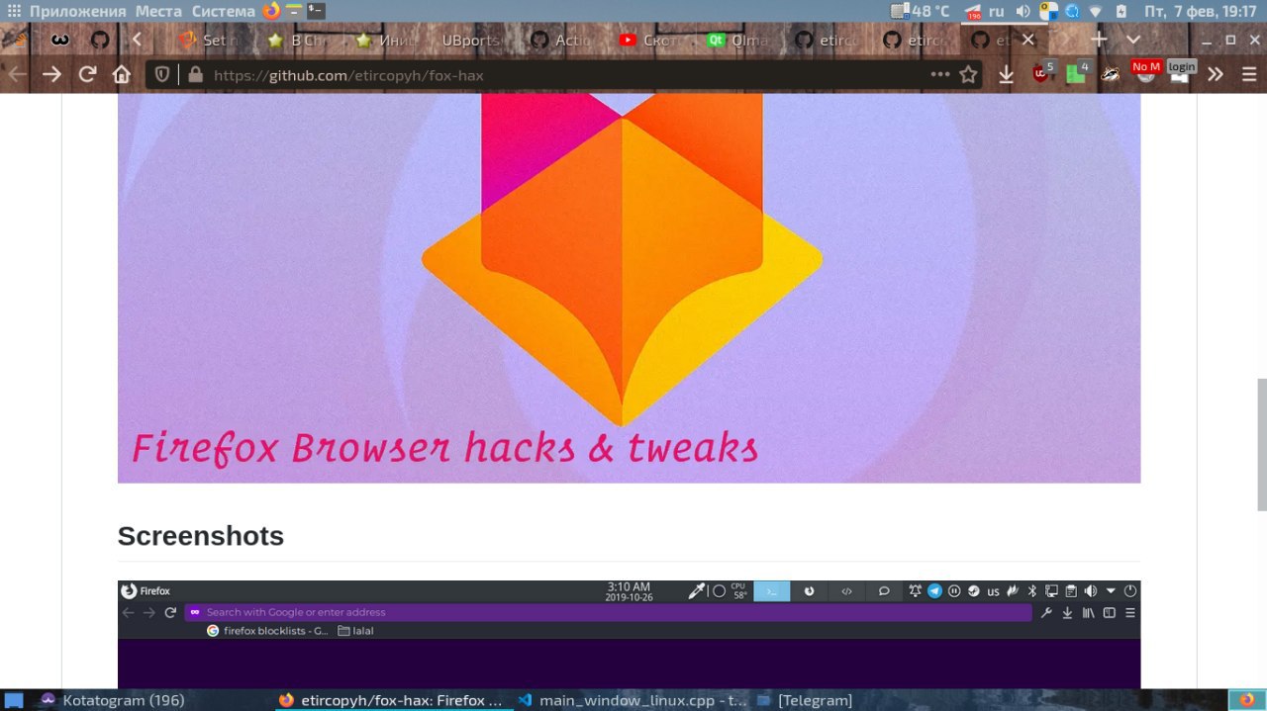The height and width of the screenshot is (711, 1267).
Task: Close the active fox-hax tab
Action: coord(1027,40)
